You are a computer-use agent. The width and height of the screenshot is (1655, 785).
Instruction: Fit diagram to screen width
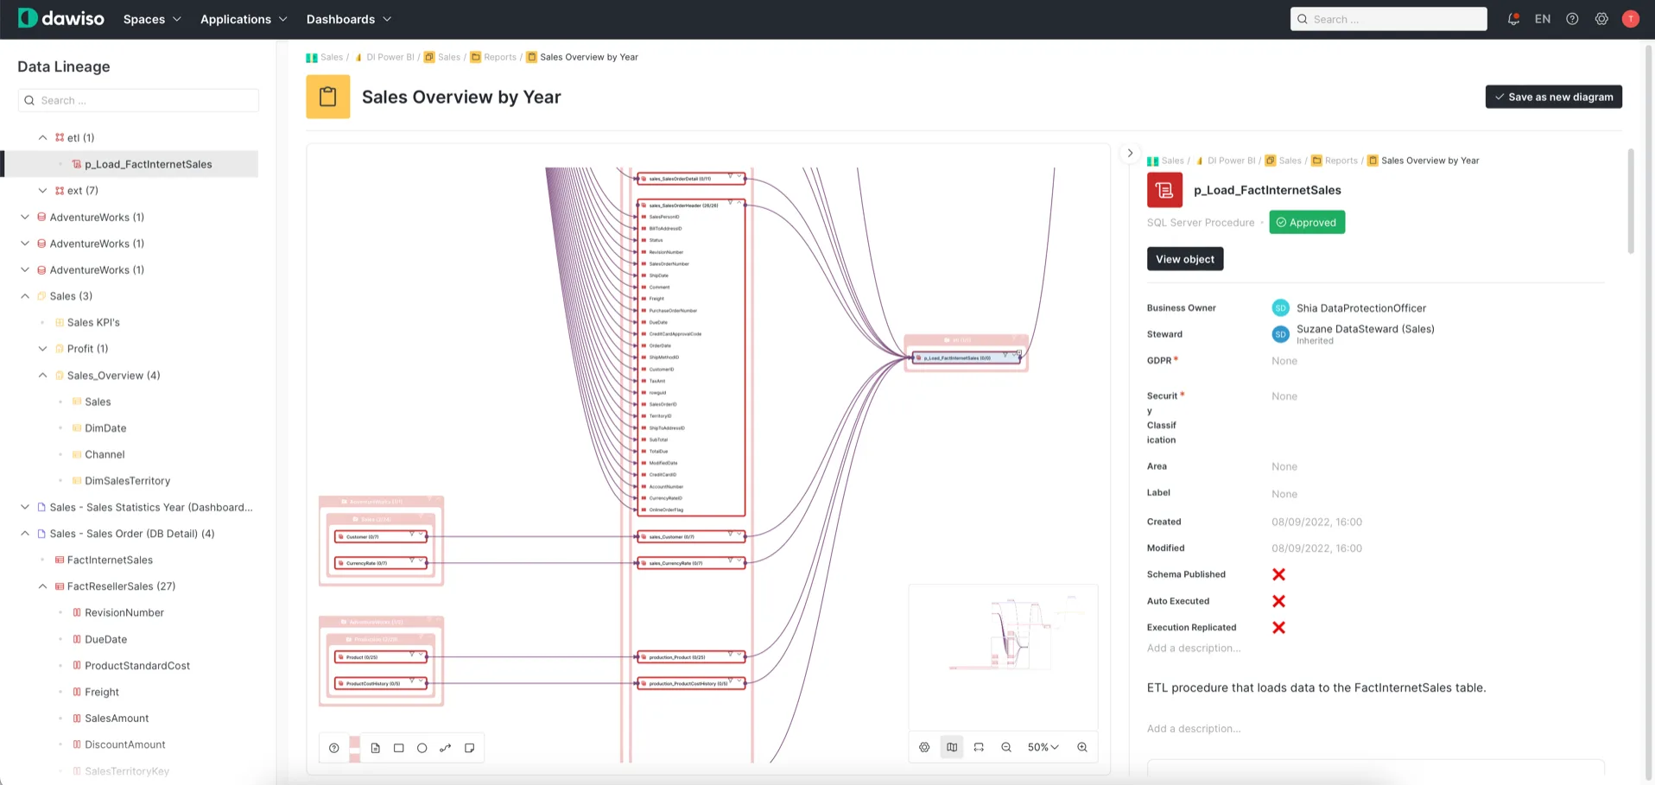pyautogui.click(x=979, y=747)
